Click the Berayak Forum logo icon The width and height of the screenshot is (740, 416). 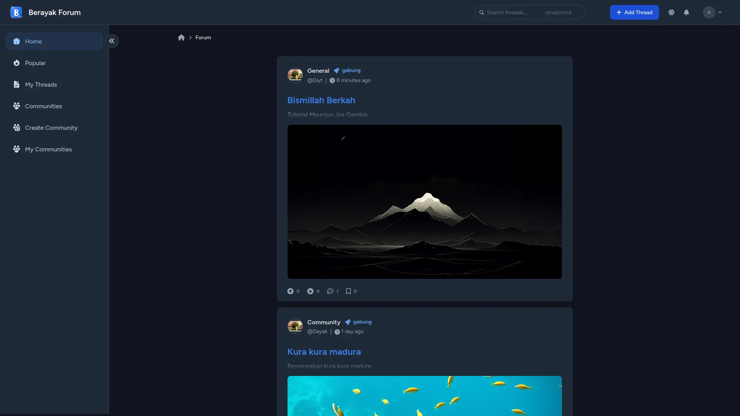16,12
